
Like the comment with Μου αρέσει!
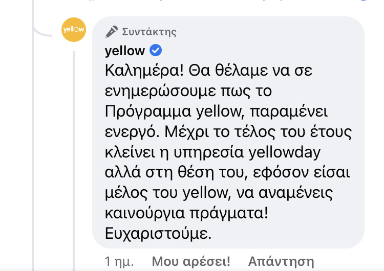191,262
